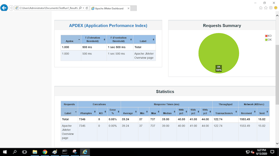
Task: Open Action Center notifications icon
Action: click(x=272, y=152)
